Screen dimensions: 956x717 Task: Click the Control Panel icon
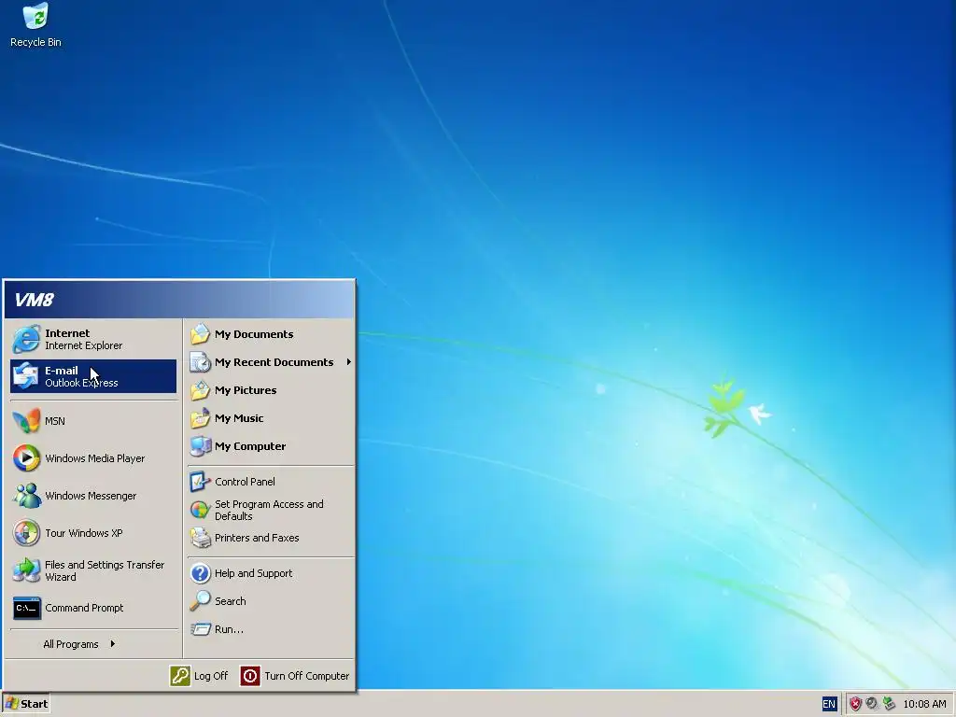[200, 482]
